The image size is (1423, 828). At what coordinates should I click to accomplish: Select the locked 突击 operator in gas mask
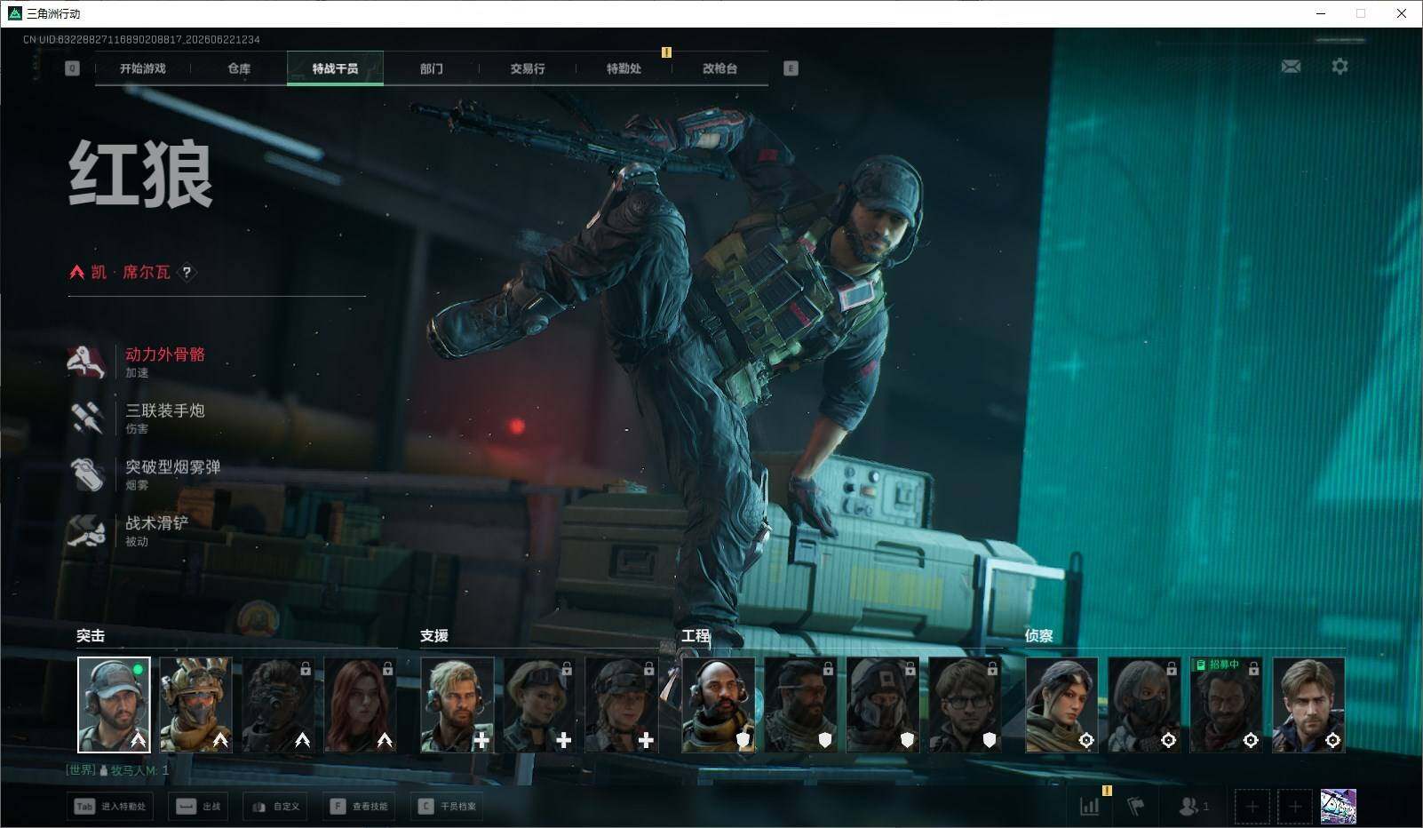278,705
